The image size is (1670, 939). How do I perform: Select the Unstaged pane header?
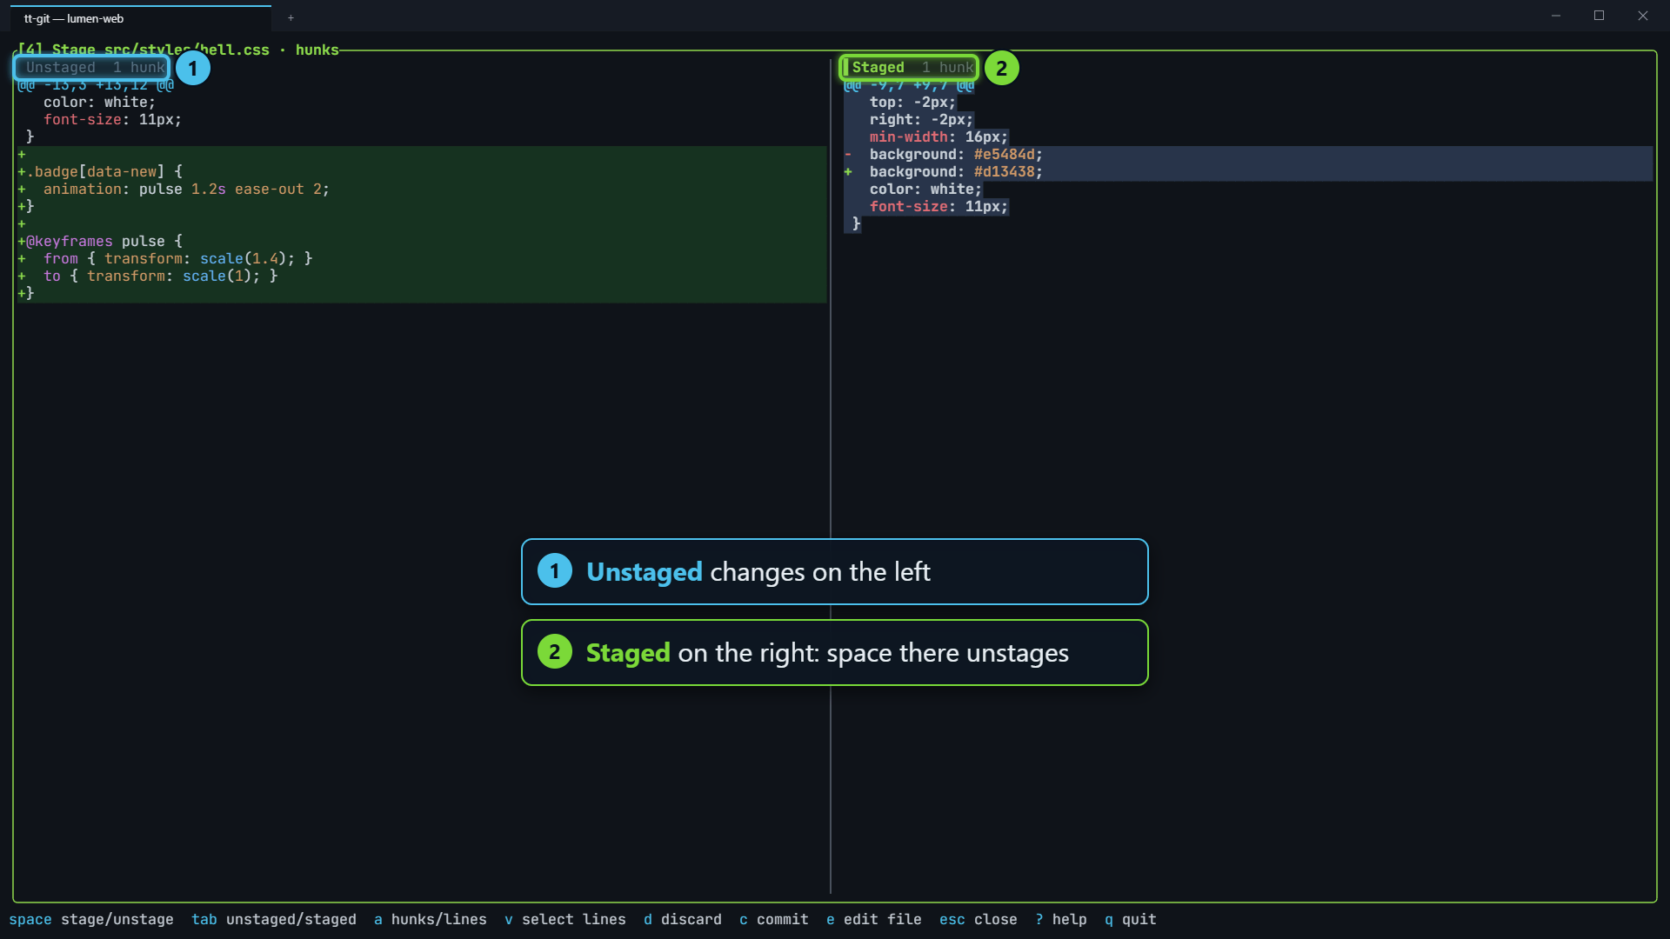(92, 67)
